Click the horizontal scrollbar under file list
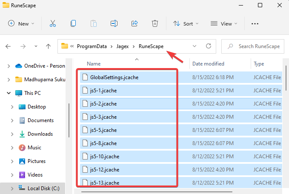This screenshot has width=289, height=194. click(157, 192)
